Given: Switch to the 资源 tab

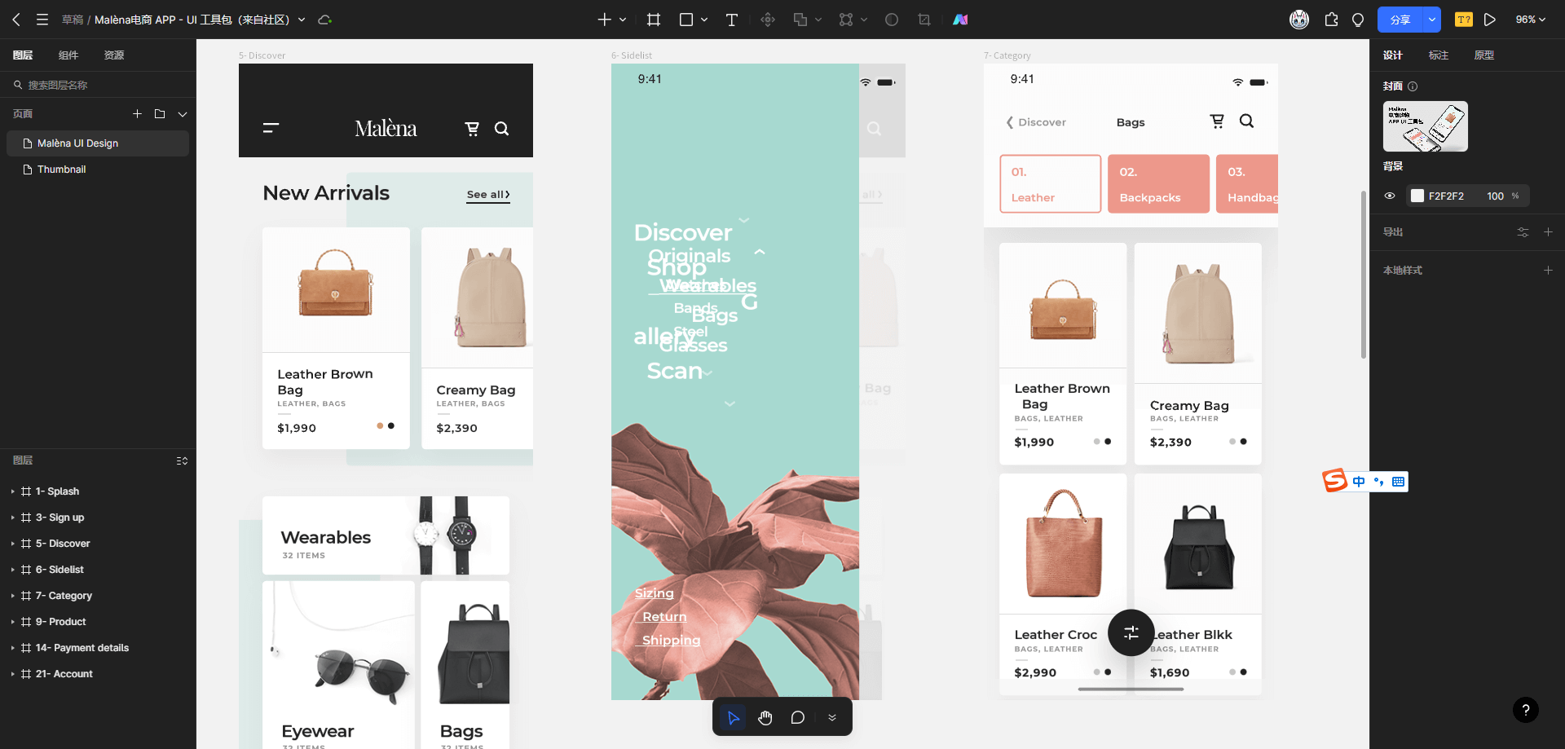Looking at the screenshot, I should point(114,55).
